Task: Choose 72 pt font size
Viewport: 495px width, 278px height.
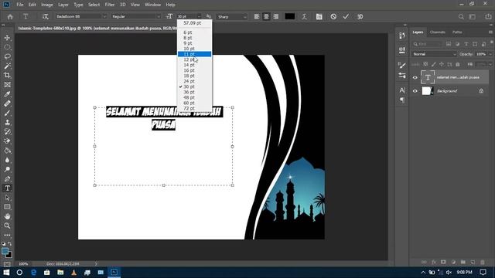Action: pyautogui.click(x=194, y=108)
